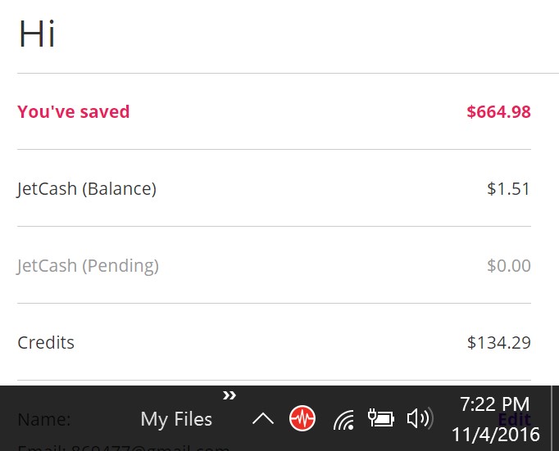Open the red heartbeat monitor tray icon
The height and width of the screenshot is (451, 559).
click(x=302, y=419)
